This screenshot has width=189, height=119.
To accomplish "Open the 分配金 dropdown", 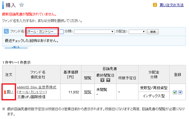I will [x=137, y=32].
